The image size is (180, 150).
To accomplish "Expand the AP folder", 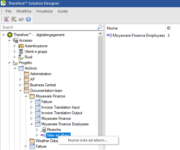I will click(20, 79).
